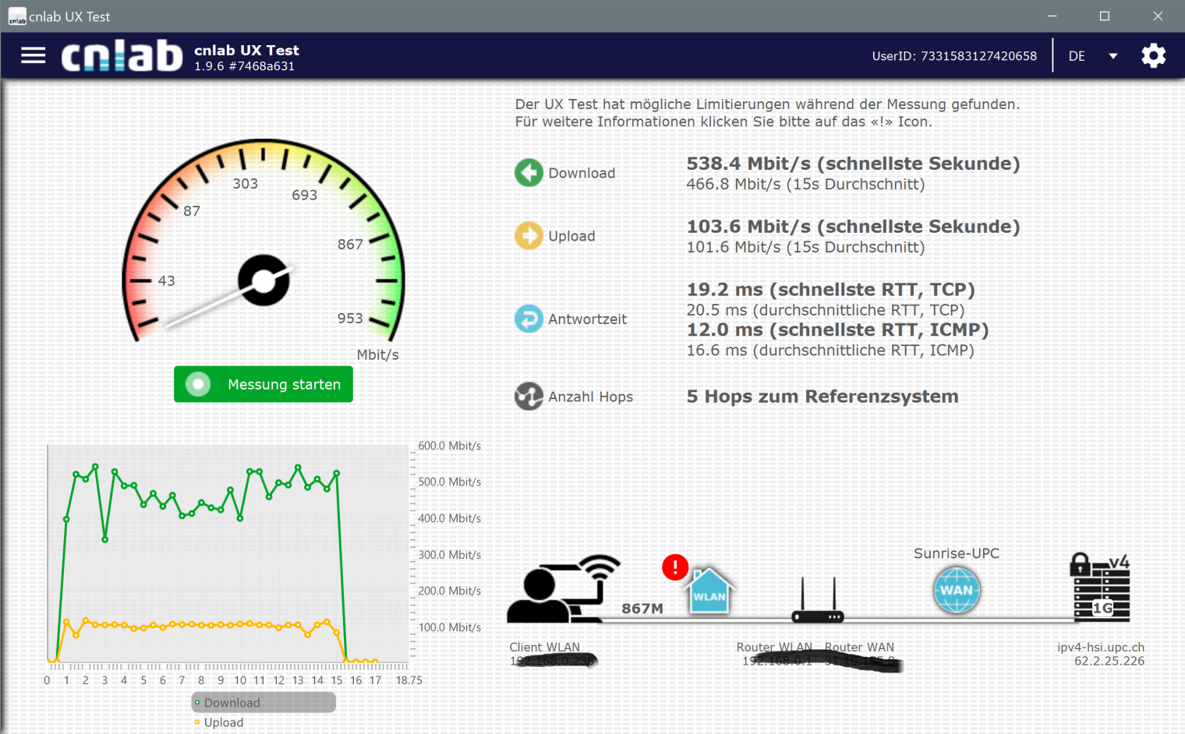Click the Antwortzeit response time icon
Screen dimensions: 1185x734
click(x=529, y=319)
